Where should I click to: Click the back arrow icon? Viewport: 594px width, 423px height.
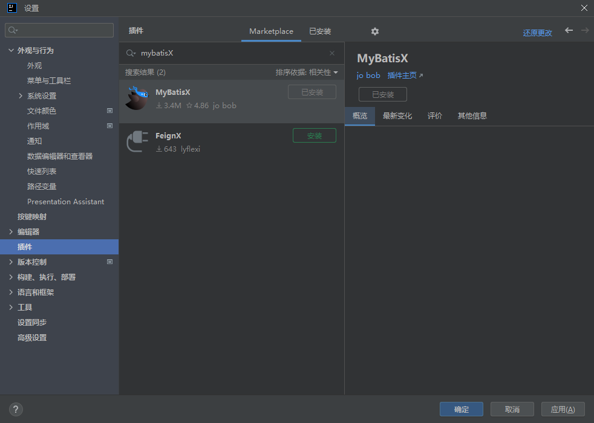pos(569,30)
